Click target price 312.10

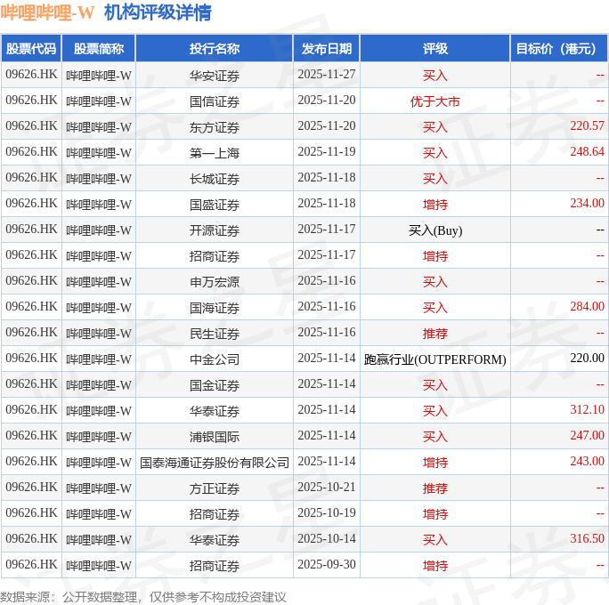point(587,409)
